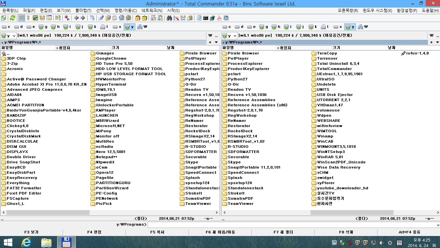Image resolution: width=440 pixels, height=248 pixels.
Task: Click the Safely Remove Hardware tray icon
Action: click(342, 242)
